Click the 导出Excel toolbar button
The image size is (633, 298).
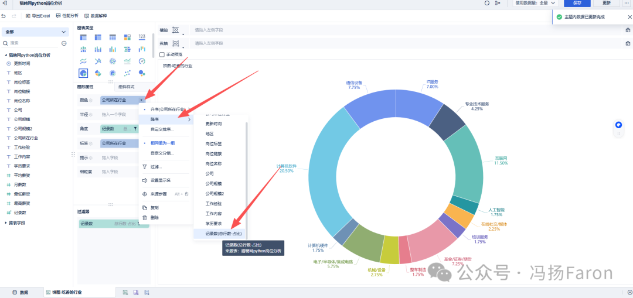click(x=38, y=16)
